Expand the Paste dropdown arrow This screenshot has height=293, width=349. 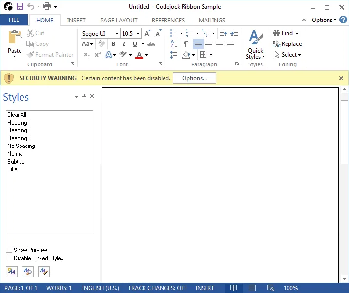pos(15,57)
